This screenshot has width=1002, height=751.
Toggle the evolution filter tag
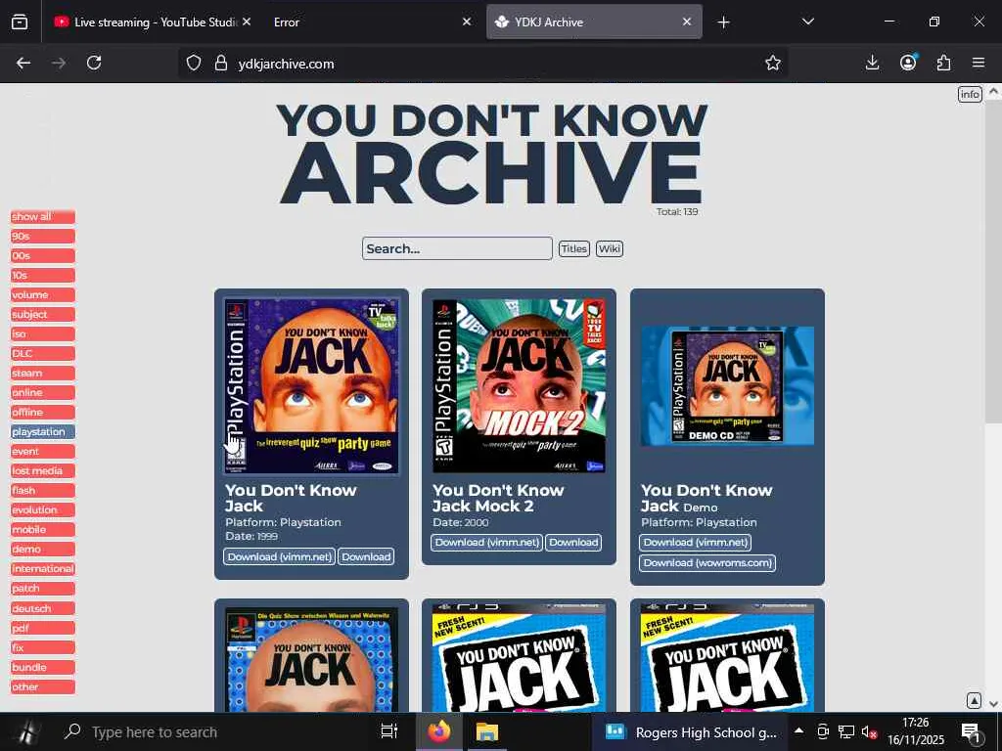point(43,509)
